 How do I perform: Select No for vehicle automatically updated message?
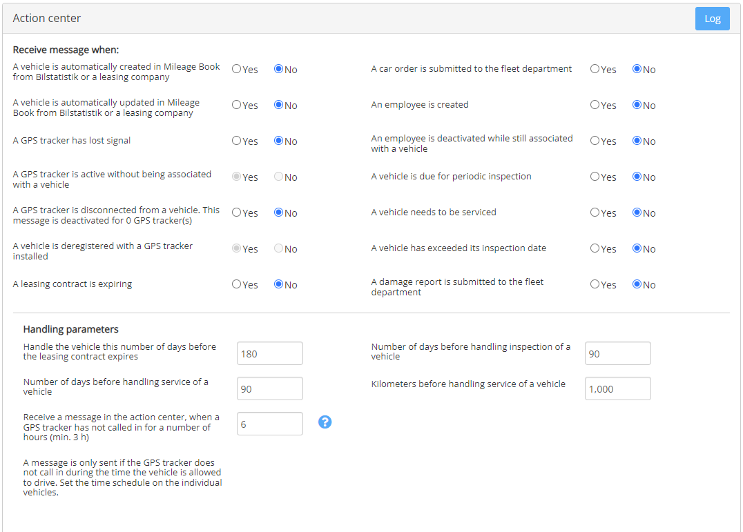point(279,105)
